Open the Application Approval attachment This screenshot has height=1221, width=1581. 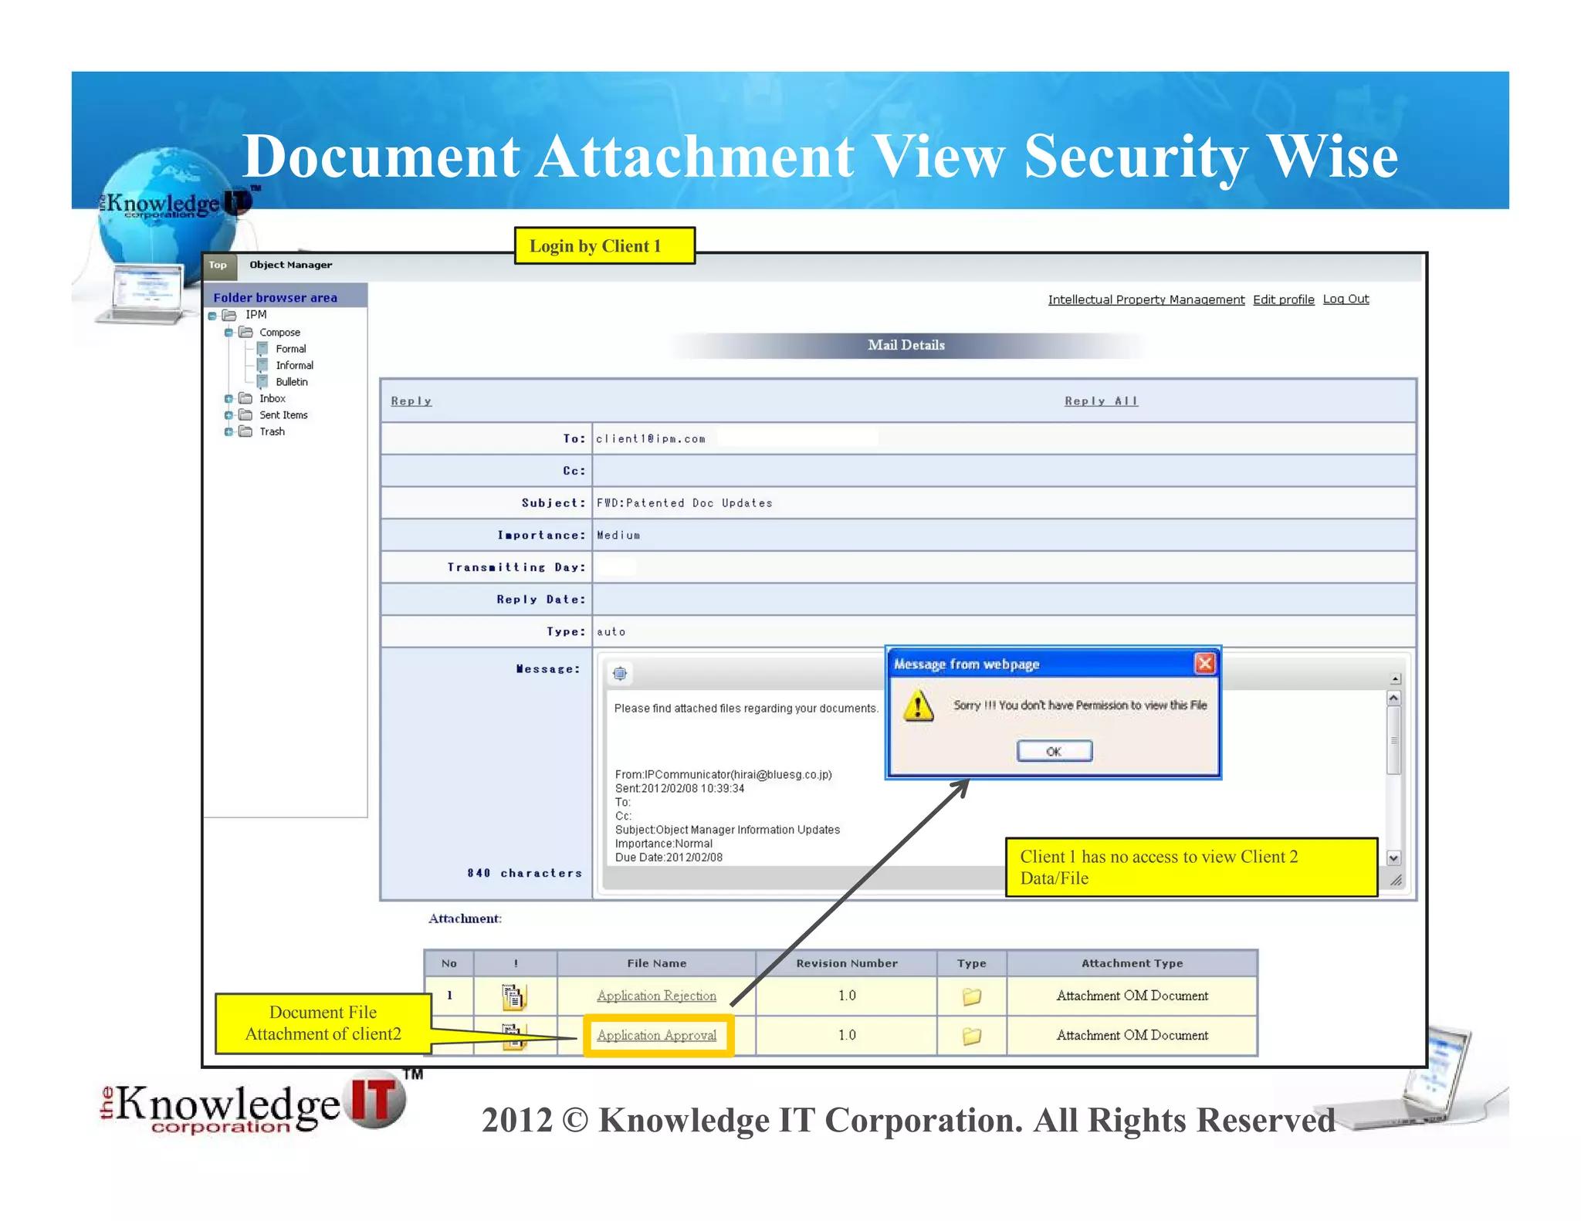click(656, 1035)
